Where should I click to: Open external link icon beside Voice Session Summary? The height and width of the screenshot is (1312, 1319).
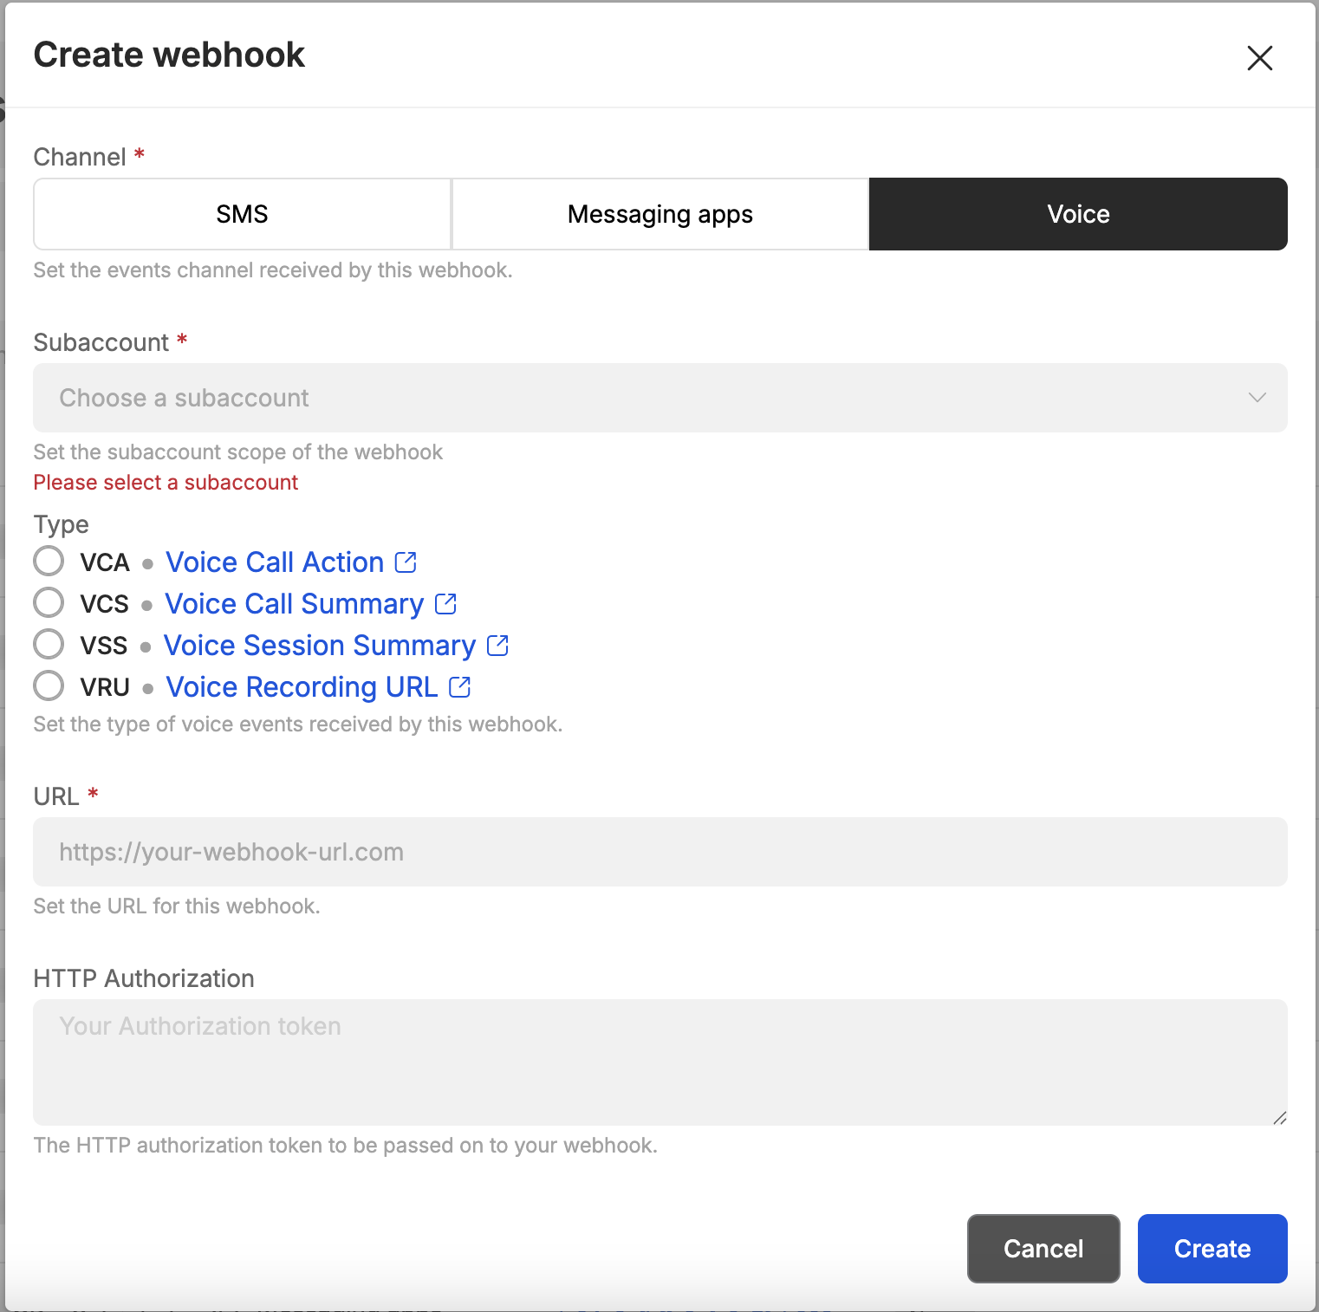pyautogui.click(x=497, y=646)
